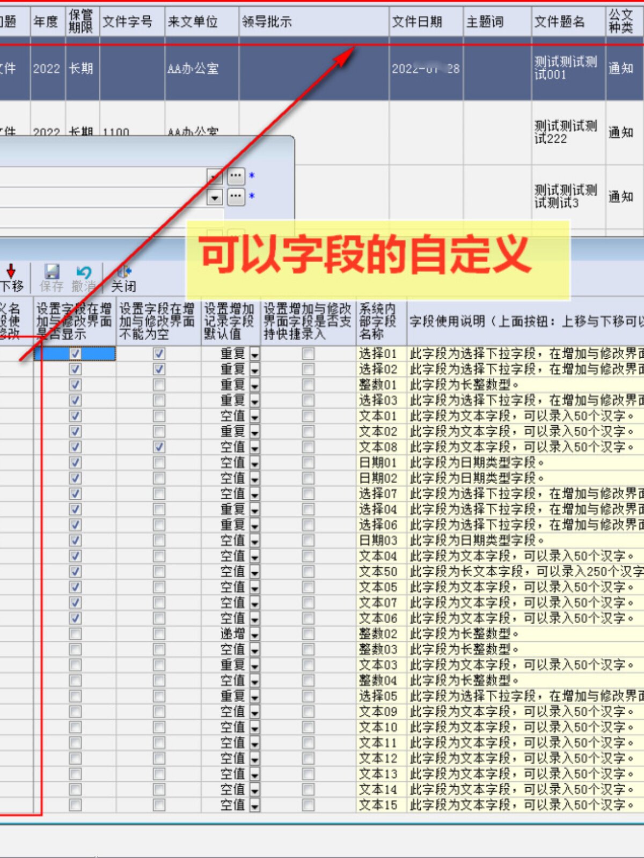Open default value dropdown for 整数01 row
Viewport: 644px width, 858px height.
pyautogui.click(x=254, y=385)
